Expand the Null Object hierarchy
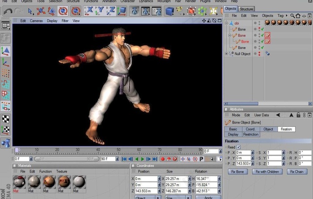Screen dimensions: 313x199 (x=226, y=54)
